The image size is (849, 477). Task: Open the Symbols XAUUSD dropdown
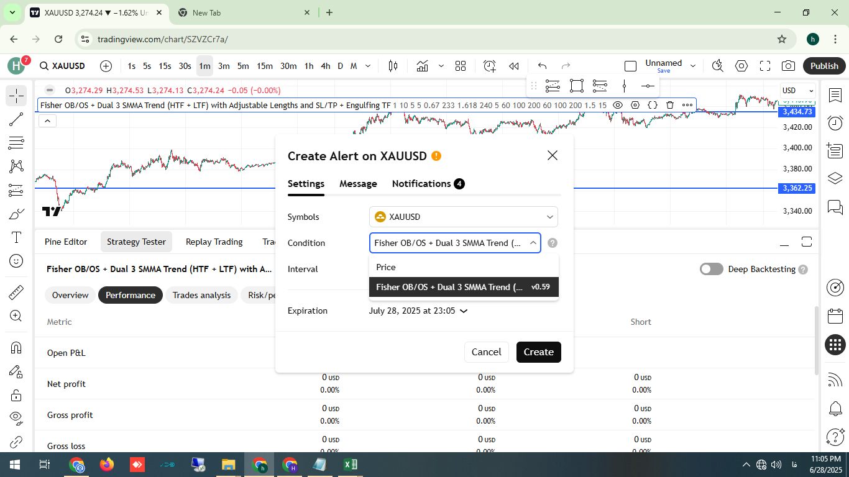464,217
